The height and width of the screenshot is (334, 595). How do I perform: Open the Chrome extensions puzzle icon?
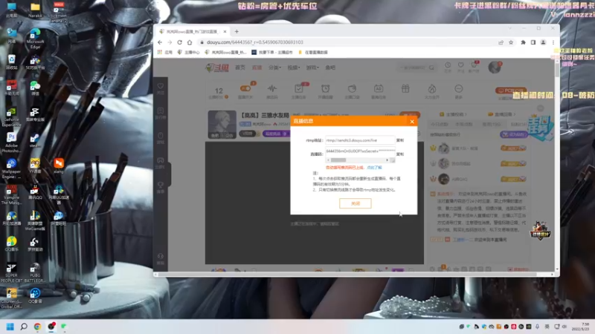point(523,42)
